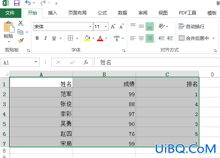Expand the 粘贴 options dropdown arrow
Image resolution: width=220 pixels, height=158 pixels.
(9, 42)
